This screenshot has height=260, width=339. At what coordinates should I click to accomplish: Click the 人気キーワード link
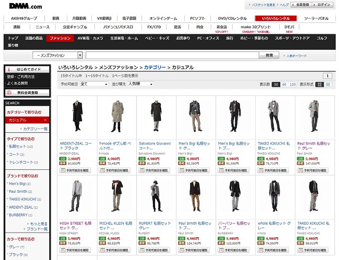[297, 56]
